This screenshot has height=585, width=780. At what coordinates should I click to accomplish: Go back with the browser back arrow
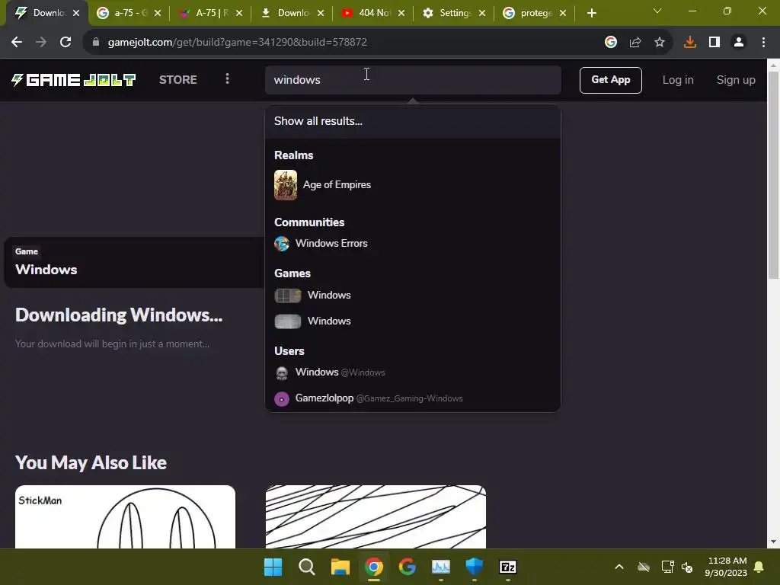(17, 43)
